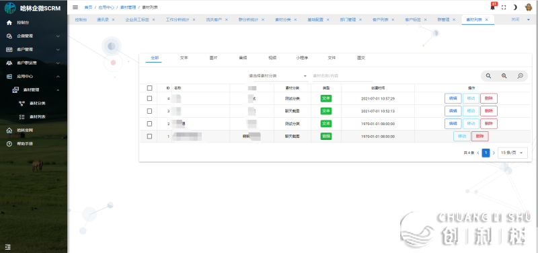538x253 pixels.
Task: Open the 请选择素材分类 dropdown
Action: [278, 76]
